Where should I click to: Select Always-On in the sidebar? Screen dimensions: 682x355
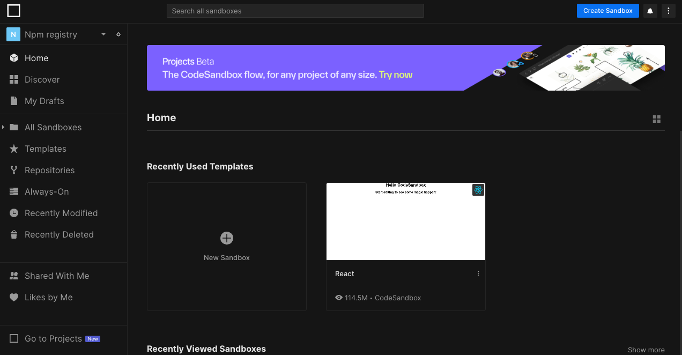click(63, 191)
